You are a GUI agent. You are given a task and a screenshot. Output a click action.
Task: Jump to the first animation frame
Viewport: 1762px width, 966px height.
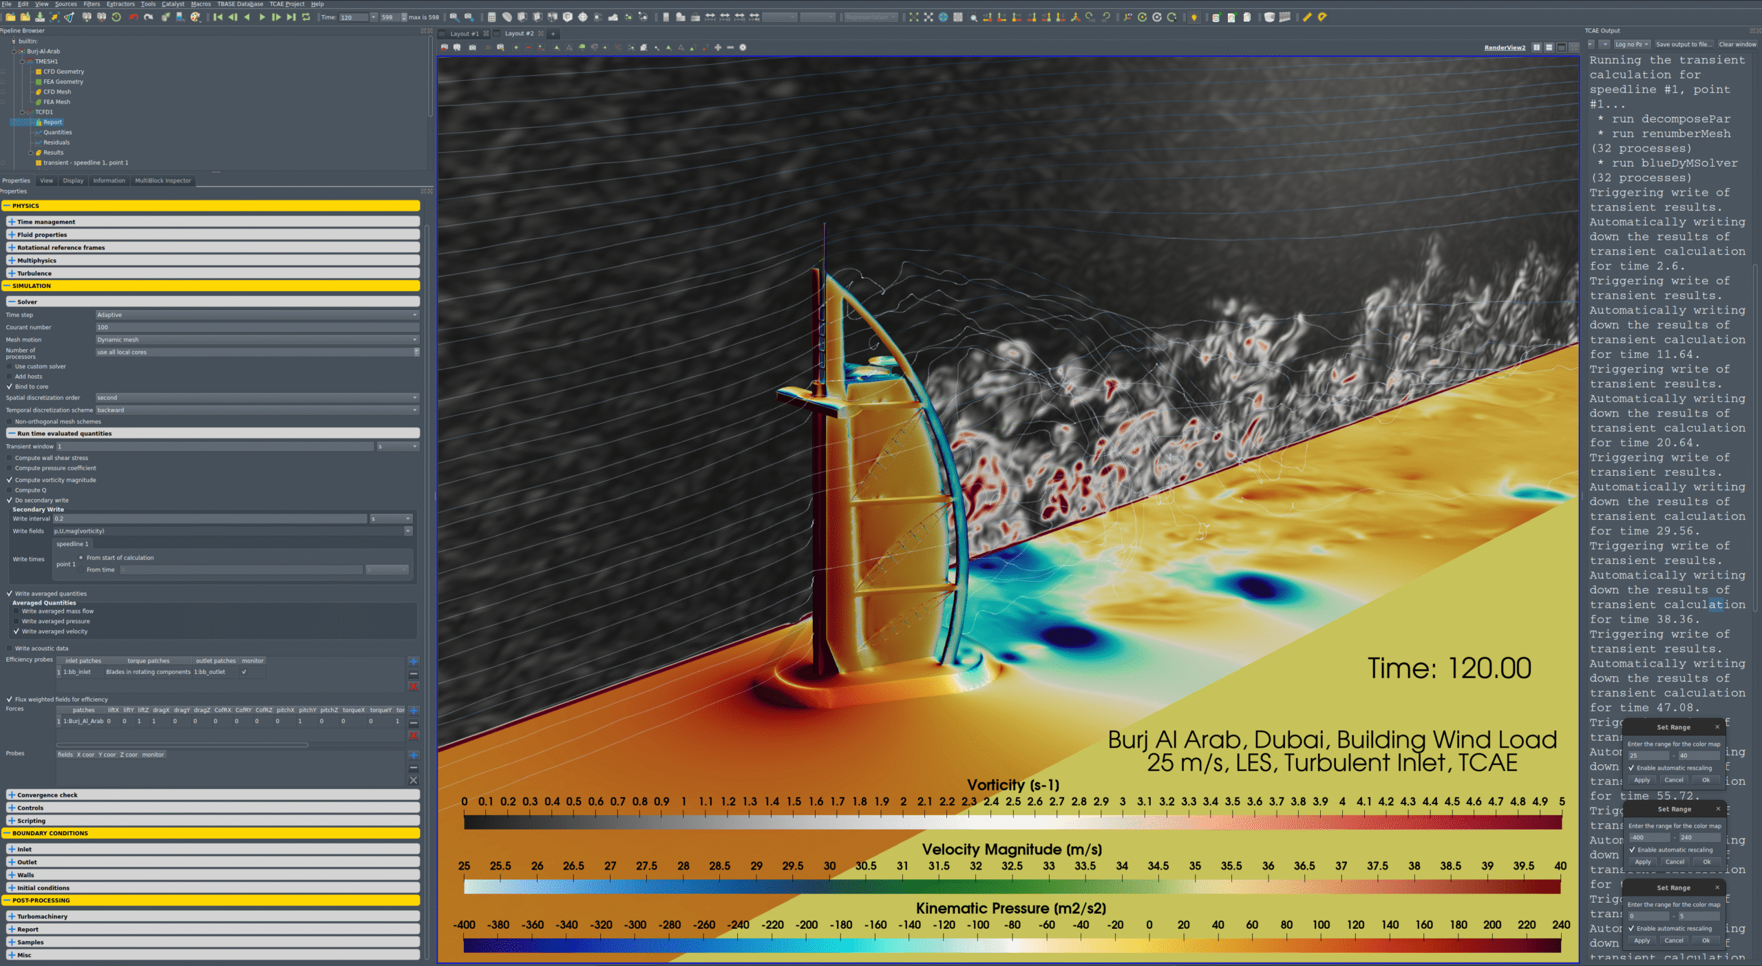[217, 17]
